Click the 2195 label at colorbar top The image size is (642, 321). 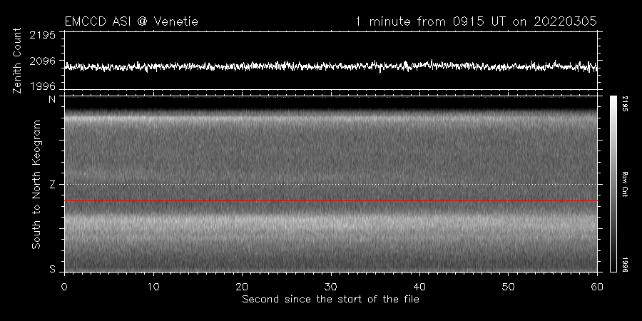click(624, 103)
